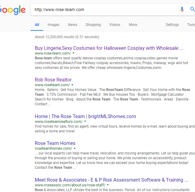Click the green URL www.roseteamrealtors.com/
Screen dimensions: 195x192
59,121
